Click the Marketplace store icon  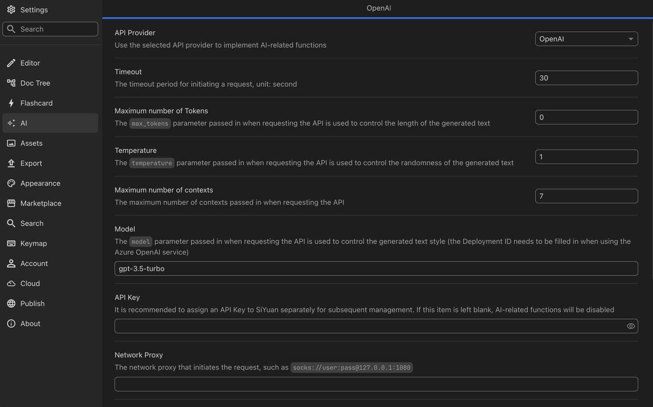[11, 203]
